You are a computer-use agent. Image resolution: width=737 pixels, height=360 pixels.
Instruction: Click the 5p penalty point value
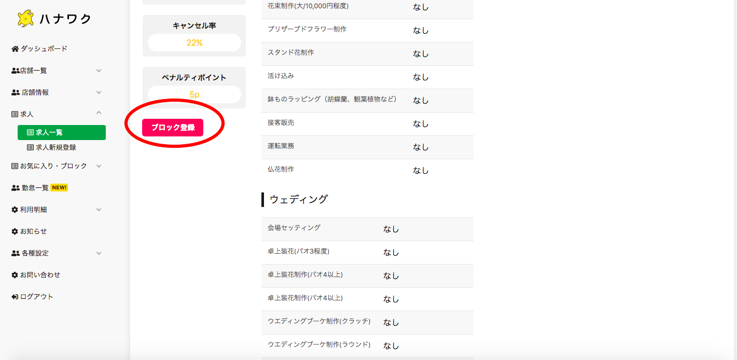click(x=194, y=95)
